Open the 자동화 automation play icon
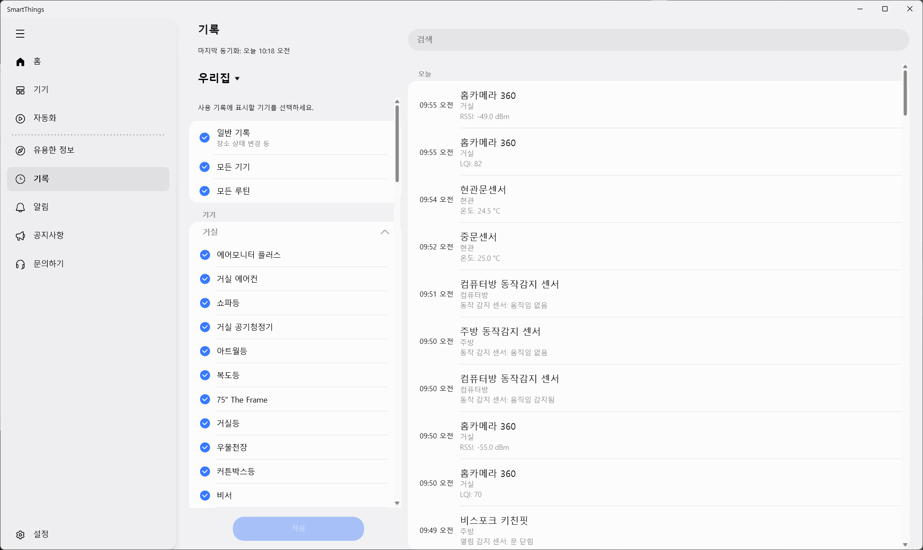 20,119
